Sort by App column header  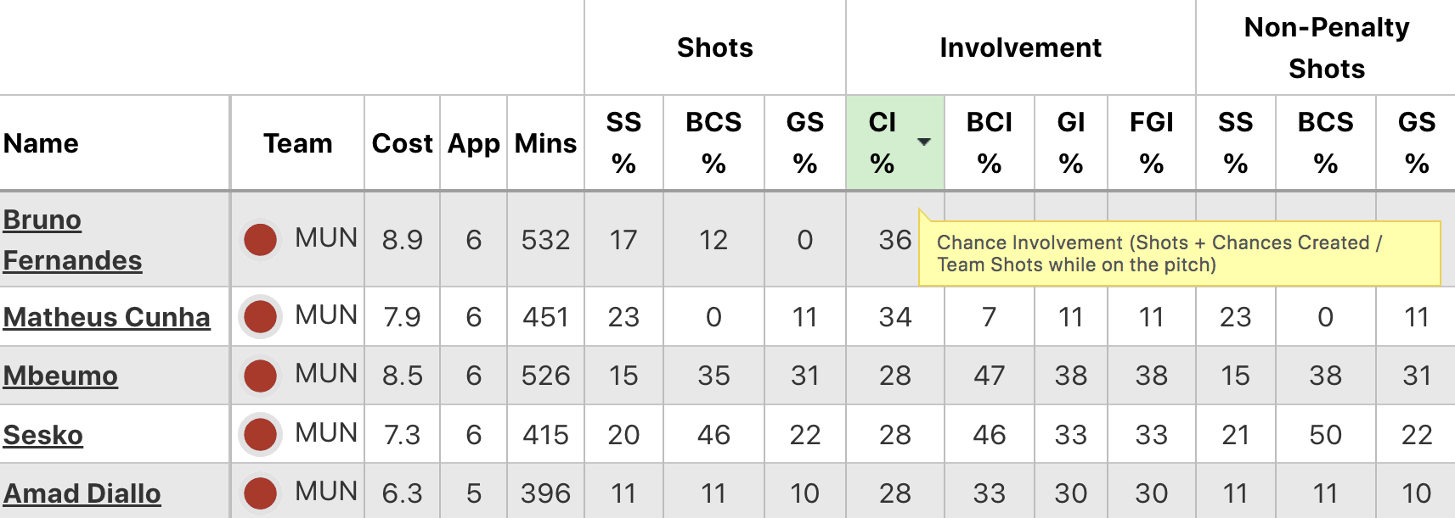[473, 143]
